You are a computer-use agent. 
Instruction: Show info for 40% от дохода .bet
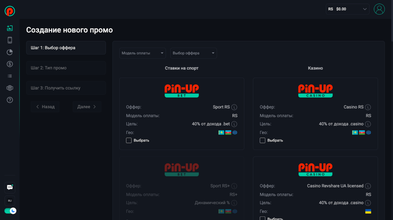click(234, 124)
